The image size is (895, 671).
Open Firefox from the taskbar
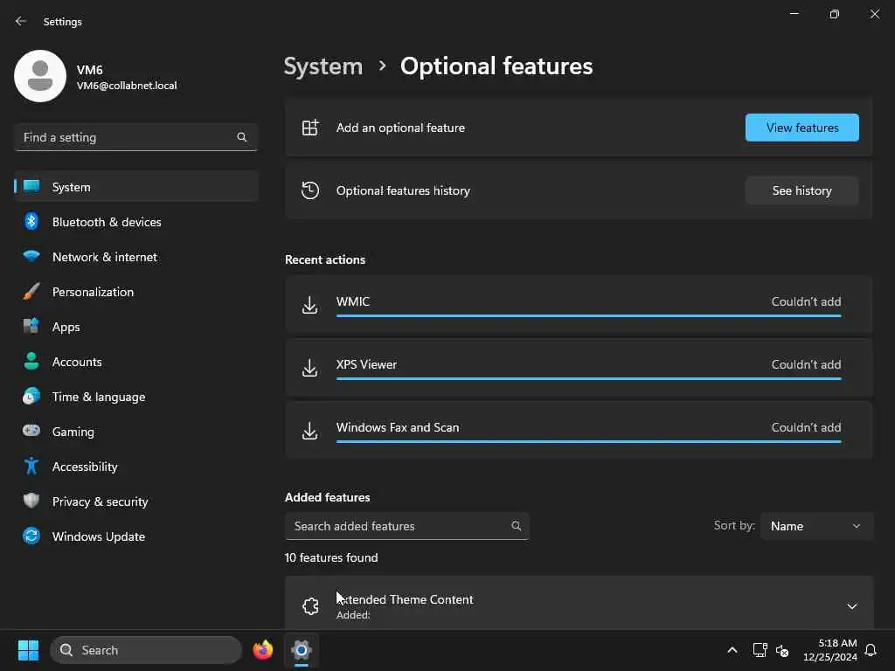(x=262, y=650)
